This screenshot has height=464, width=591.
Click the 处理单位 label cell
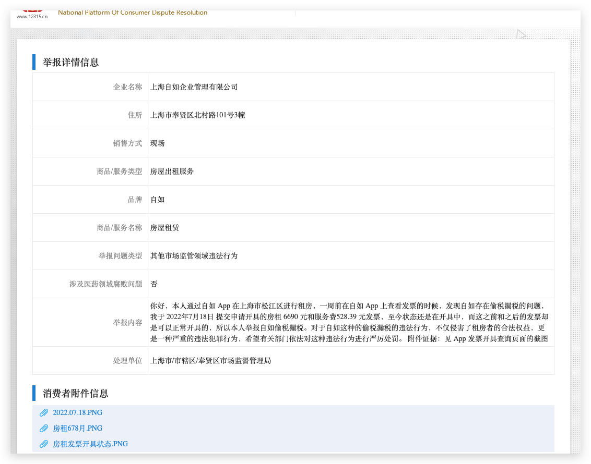90,361
